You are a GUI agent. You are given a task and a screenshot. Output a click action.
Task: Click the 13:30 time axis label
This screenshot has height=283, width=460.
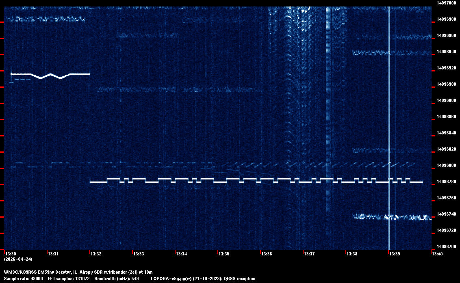click(x=10, y=254)
